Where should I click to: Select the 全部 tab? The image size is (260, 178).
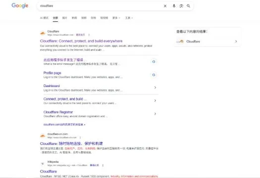tap(55, 18)
